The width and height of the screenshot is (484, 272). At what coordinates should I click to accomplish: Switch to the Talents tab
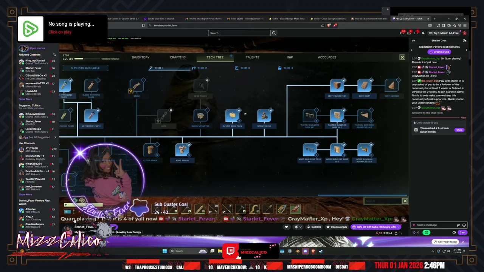tap(253, 57)
